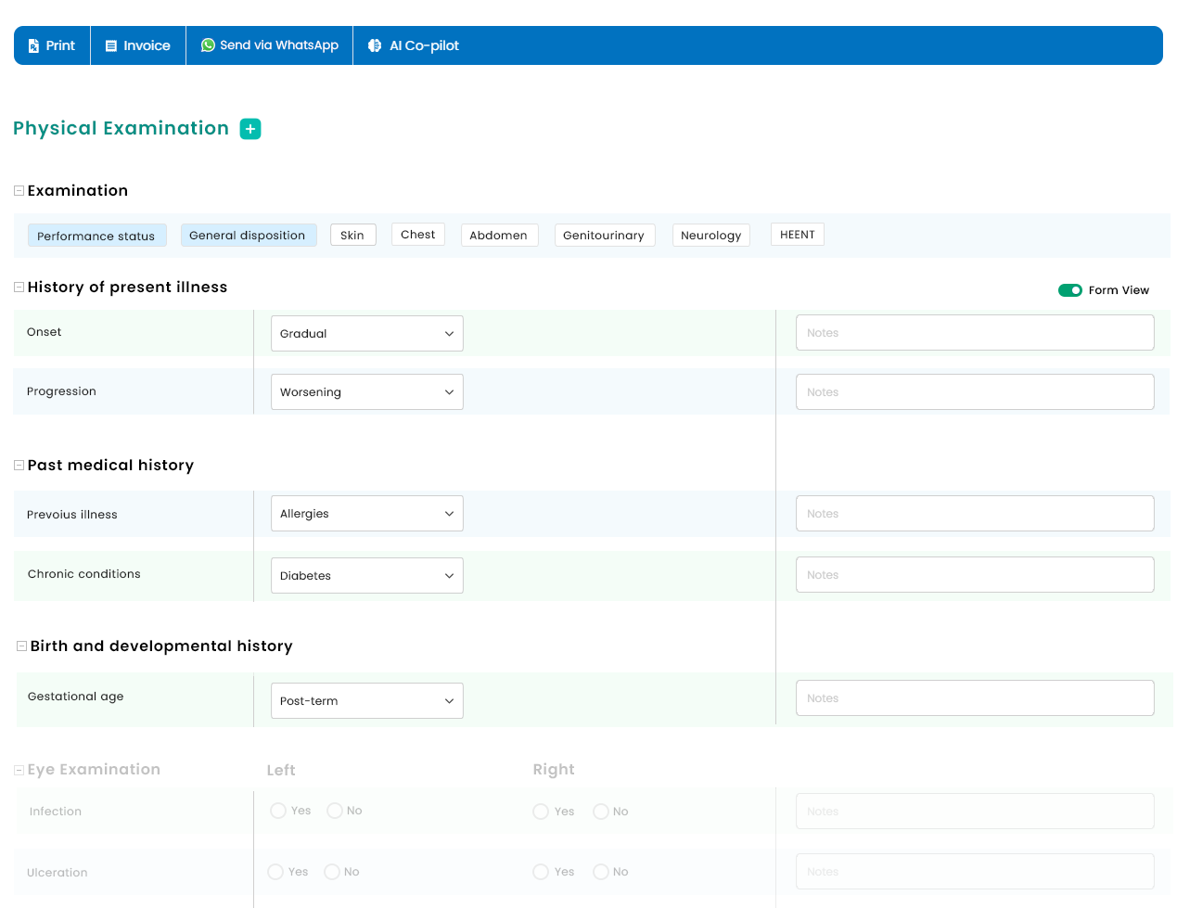This screenshot has width=1177, height=908.
Task: Toggle the Form View switch
Action: 1070,290
